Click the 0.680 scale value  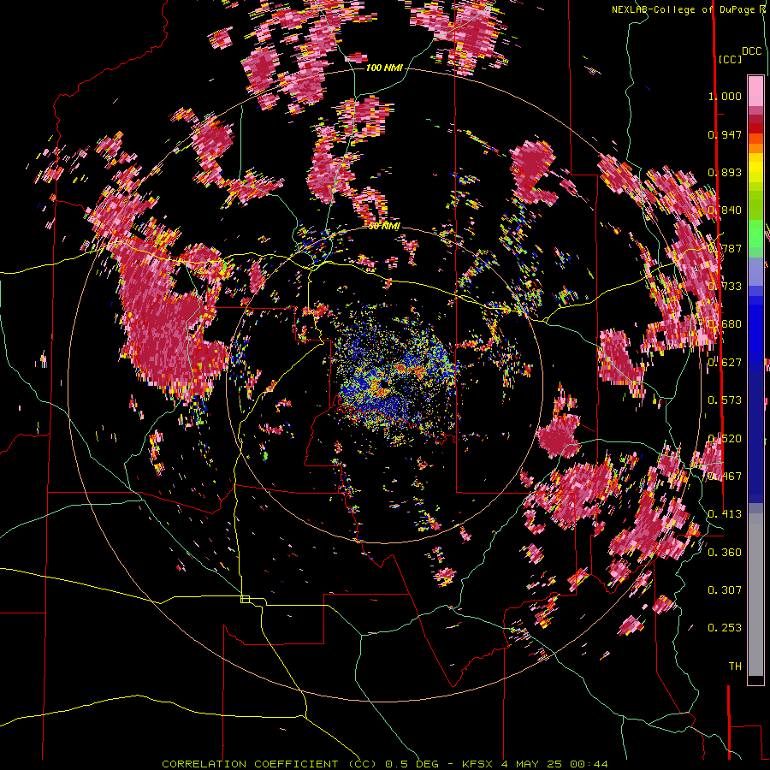(725, 323)
